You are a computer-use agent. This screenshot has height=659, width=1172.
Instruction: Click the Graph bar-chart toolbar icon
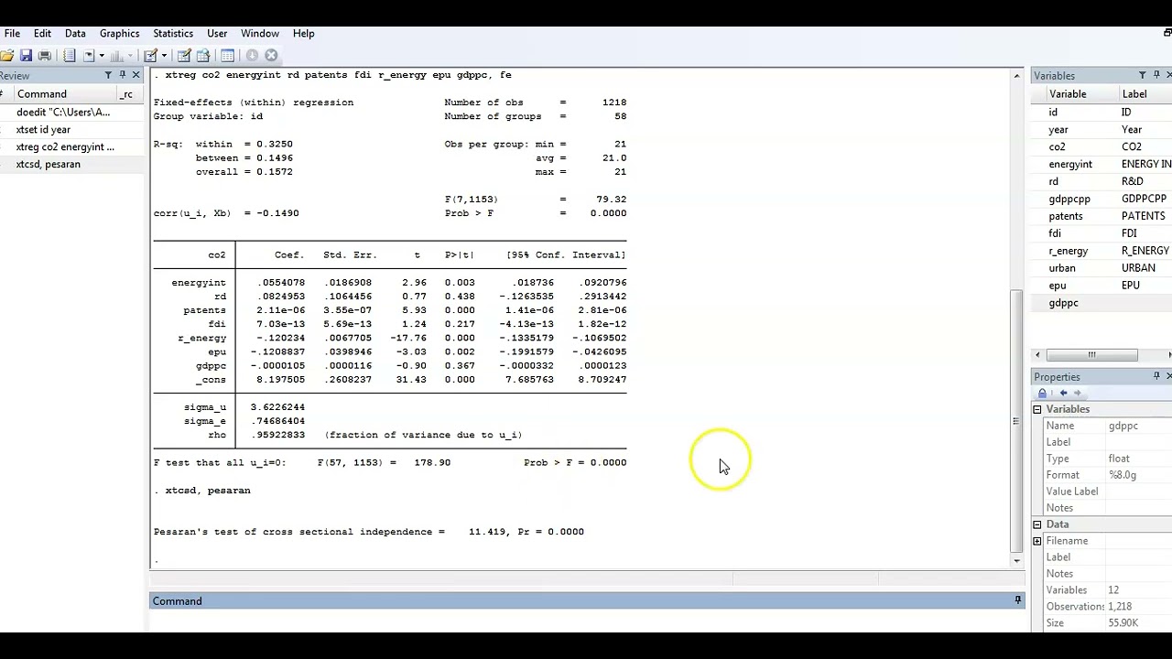[x=117, y=55]
